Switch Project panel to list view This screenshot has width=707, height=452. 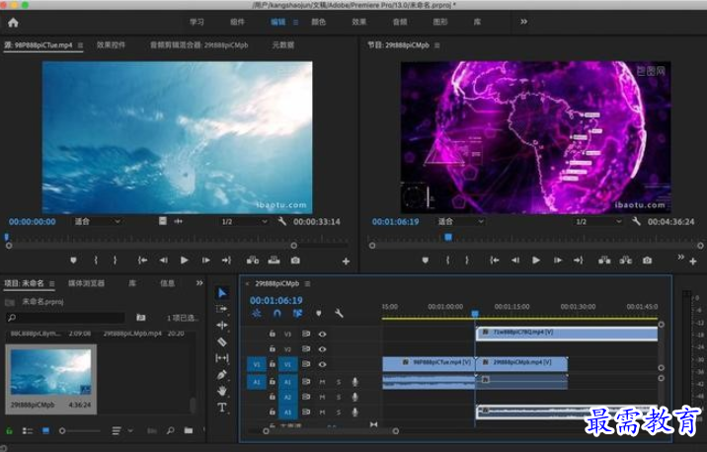(28, 431)
